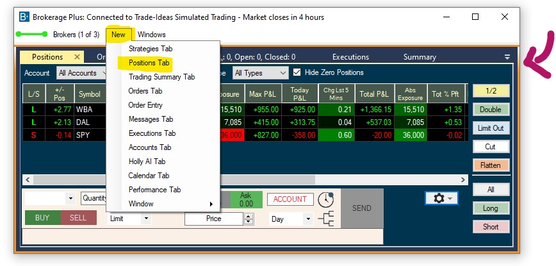Click the tab overflow arrow at top right
556x266 pixels.
pyautogui.click(x=507, y=57)
